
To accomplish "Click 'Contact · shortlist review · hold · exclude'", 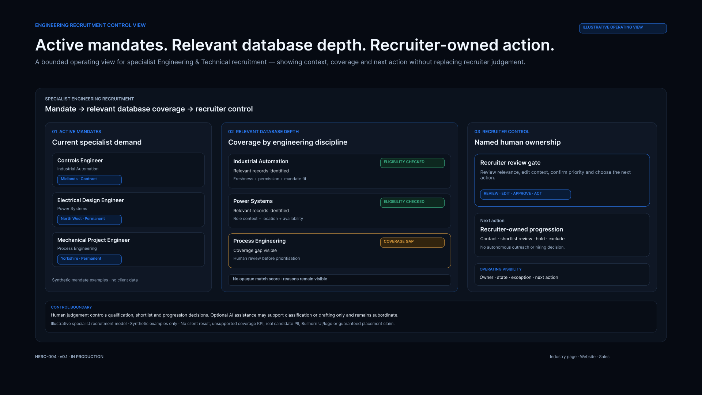I will 522,239.
